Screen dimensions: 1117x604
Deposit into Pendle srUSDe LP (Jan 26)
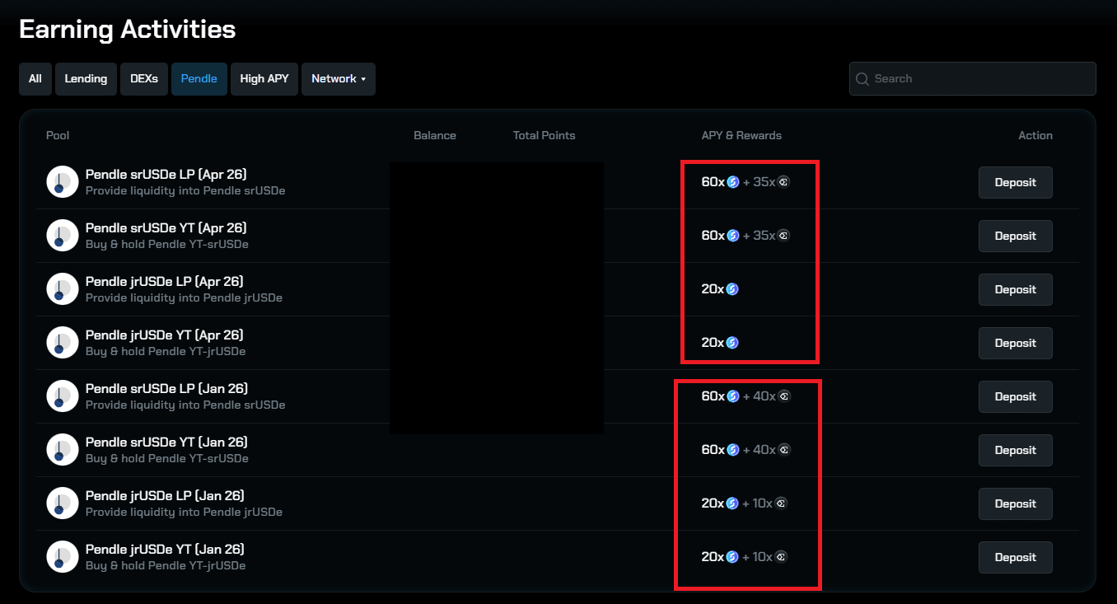click(1016, 396)
